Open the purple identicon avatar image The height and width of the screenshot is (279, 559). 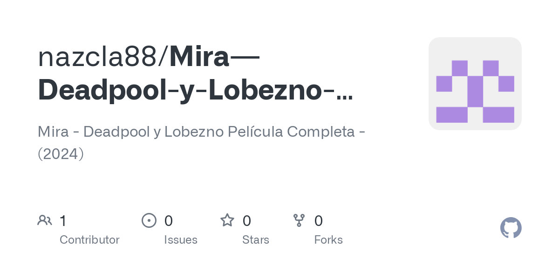(x=475, y=84)
